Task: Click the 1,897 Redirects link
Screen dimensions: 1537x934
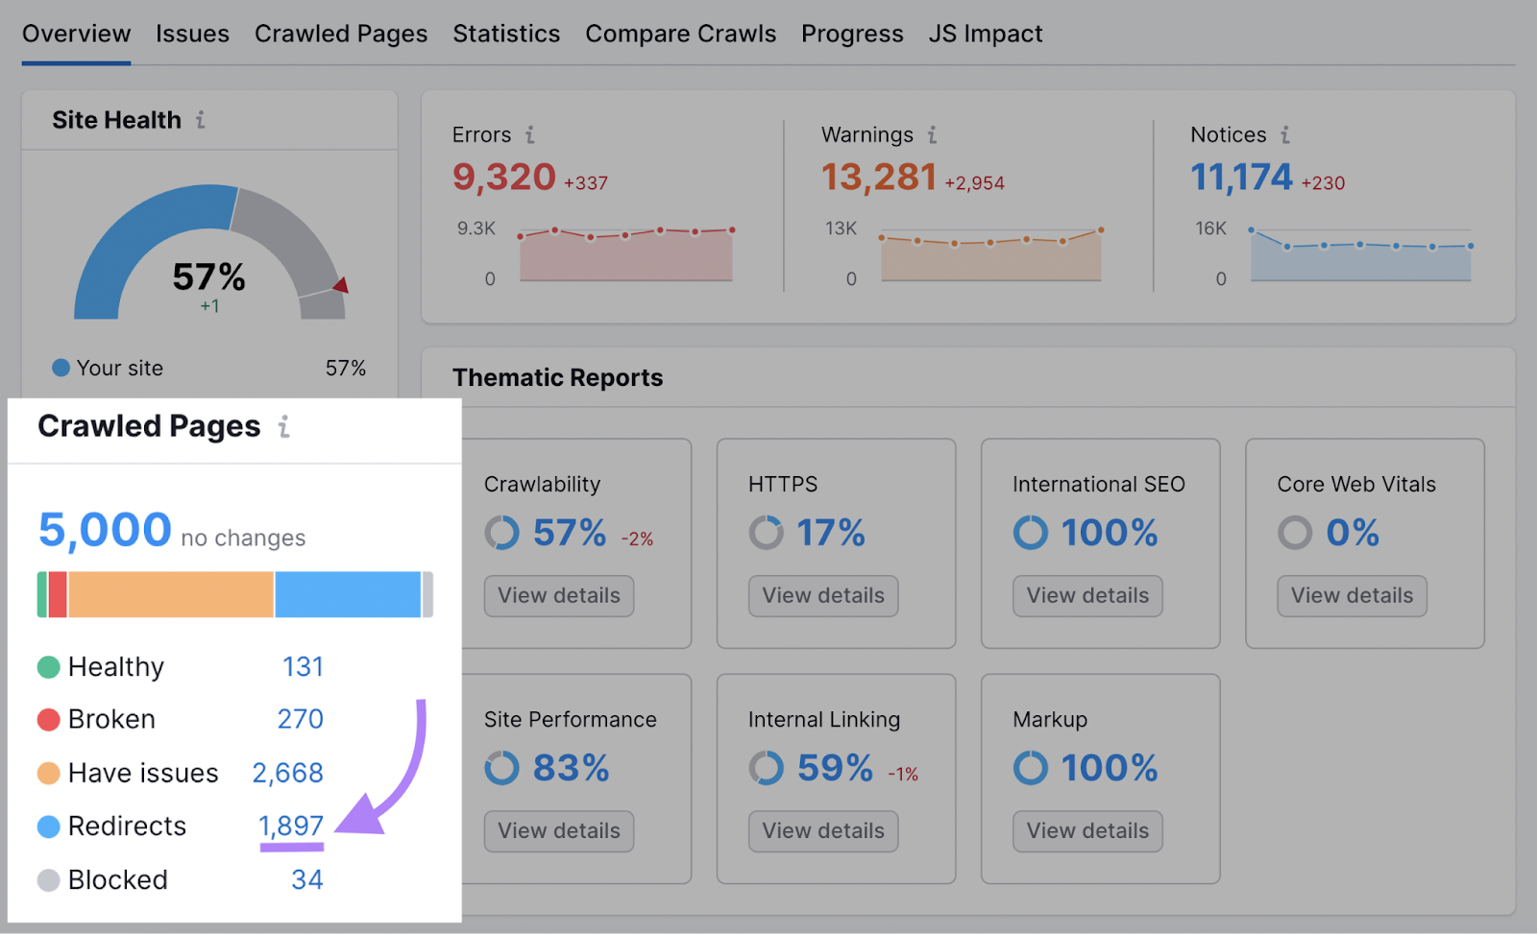Action: [x=291, y=826]
